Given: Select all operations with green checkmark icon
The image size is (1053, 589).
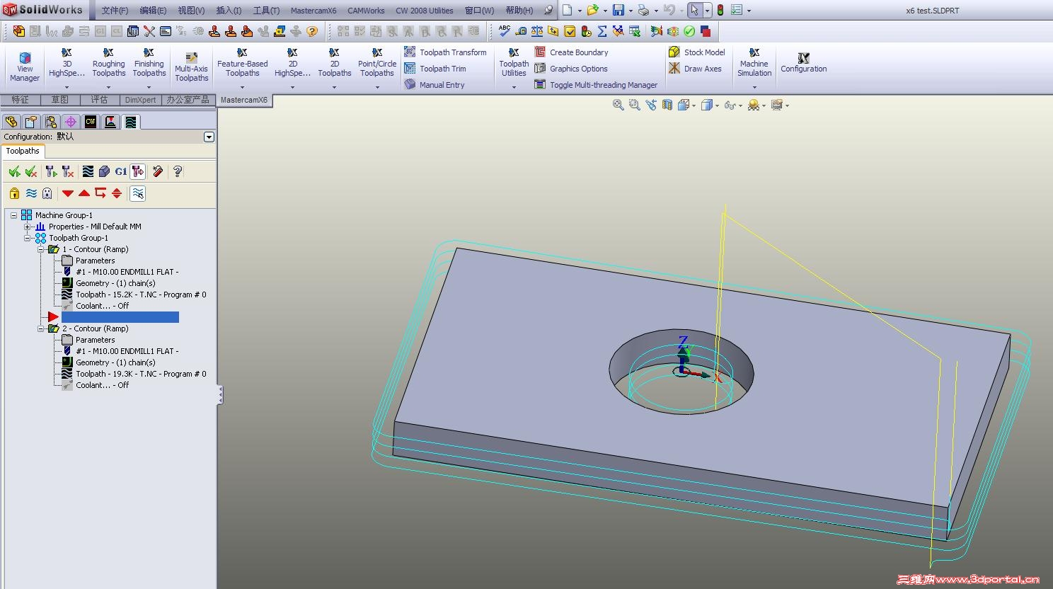Looking at the screenshot, I should (x=14, y=171).
